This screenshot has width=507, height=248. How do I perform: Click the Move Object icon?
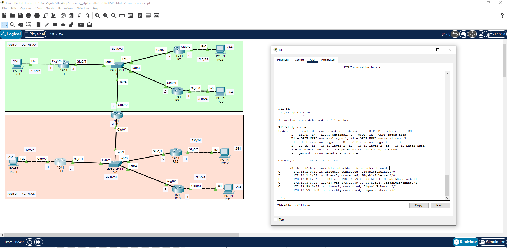(x=472, y=34)
